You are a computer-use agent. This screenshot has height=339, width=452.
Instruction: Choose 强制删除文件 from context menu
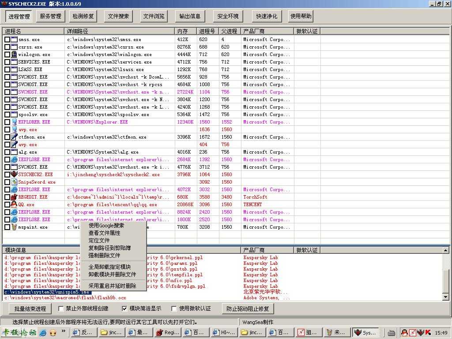pos(113,256)
